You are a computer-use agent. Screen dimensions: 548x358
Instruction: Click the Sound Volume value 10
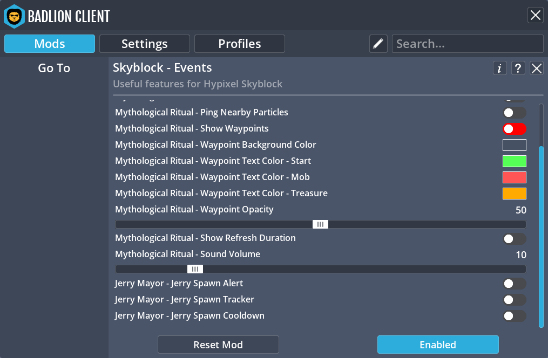[x=521, y=254]
